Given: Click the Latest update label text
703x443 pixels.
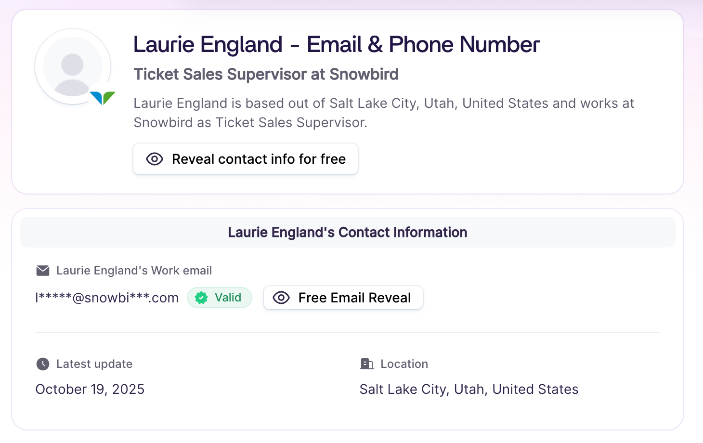Looking at the screenshot, I should 94,364.
